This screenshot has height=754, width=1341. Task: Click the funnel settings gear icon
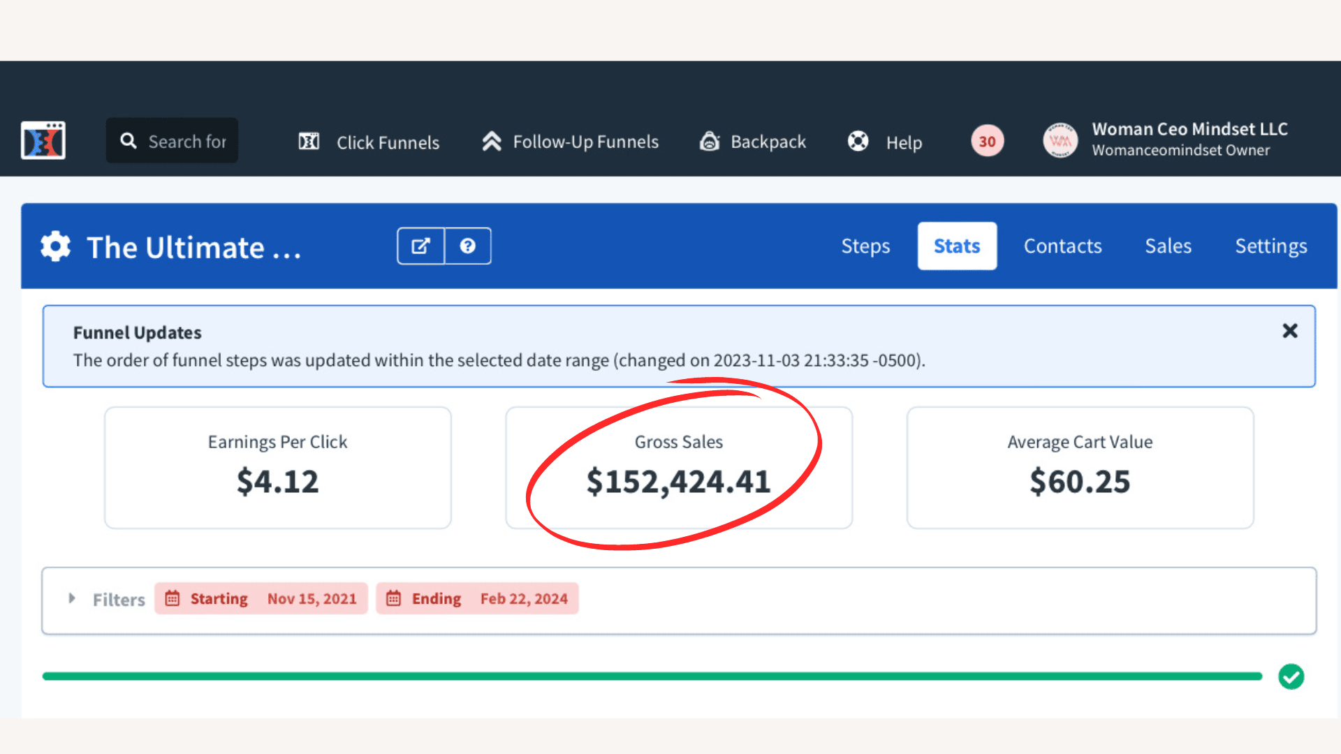[x=56, y=246]
